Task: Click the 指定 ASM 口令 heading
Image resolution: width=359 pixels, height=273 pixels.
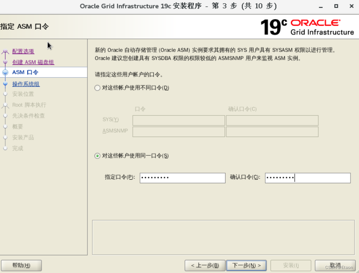Action: (24, 26)
